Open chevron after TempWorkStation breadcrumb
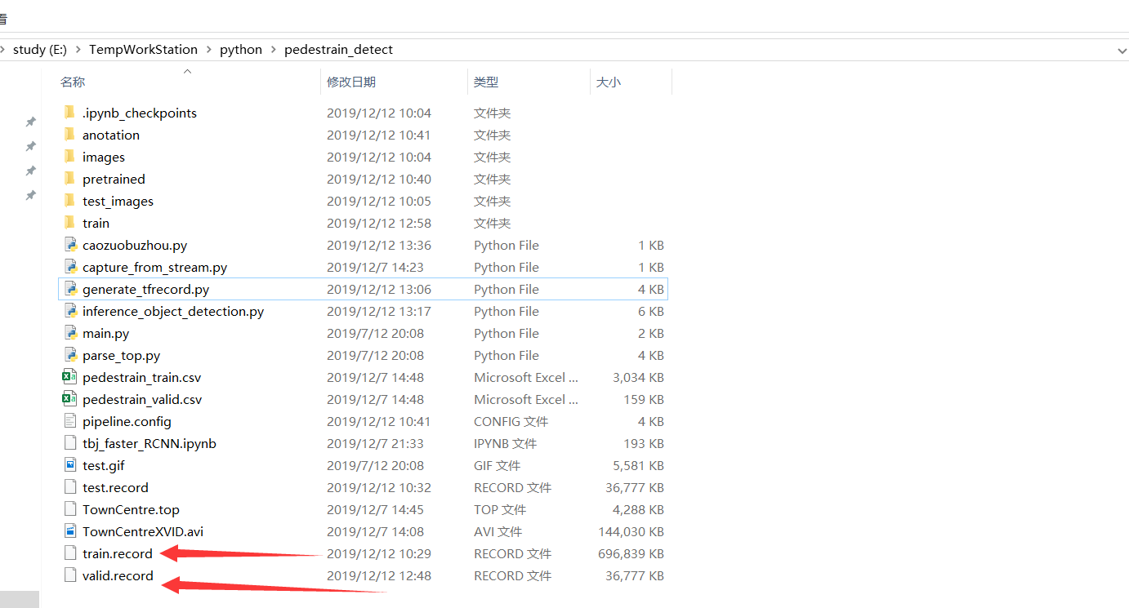 (x=208, y=50)
